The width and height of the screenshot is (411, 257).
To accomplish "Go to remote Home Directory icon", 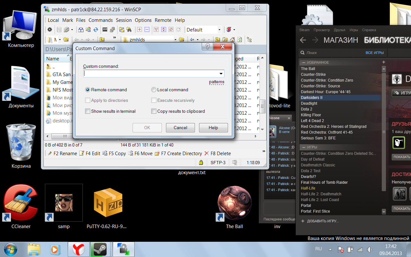I will 232,40.
